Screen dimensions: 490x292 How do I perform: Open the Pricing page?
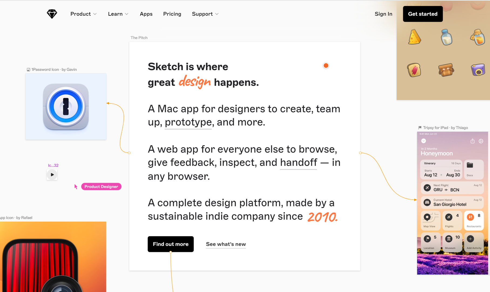point(172,14)
